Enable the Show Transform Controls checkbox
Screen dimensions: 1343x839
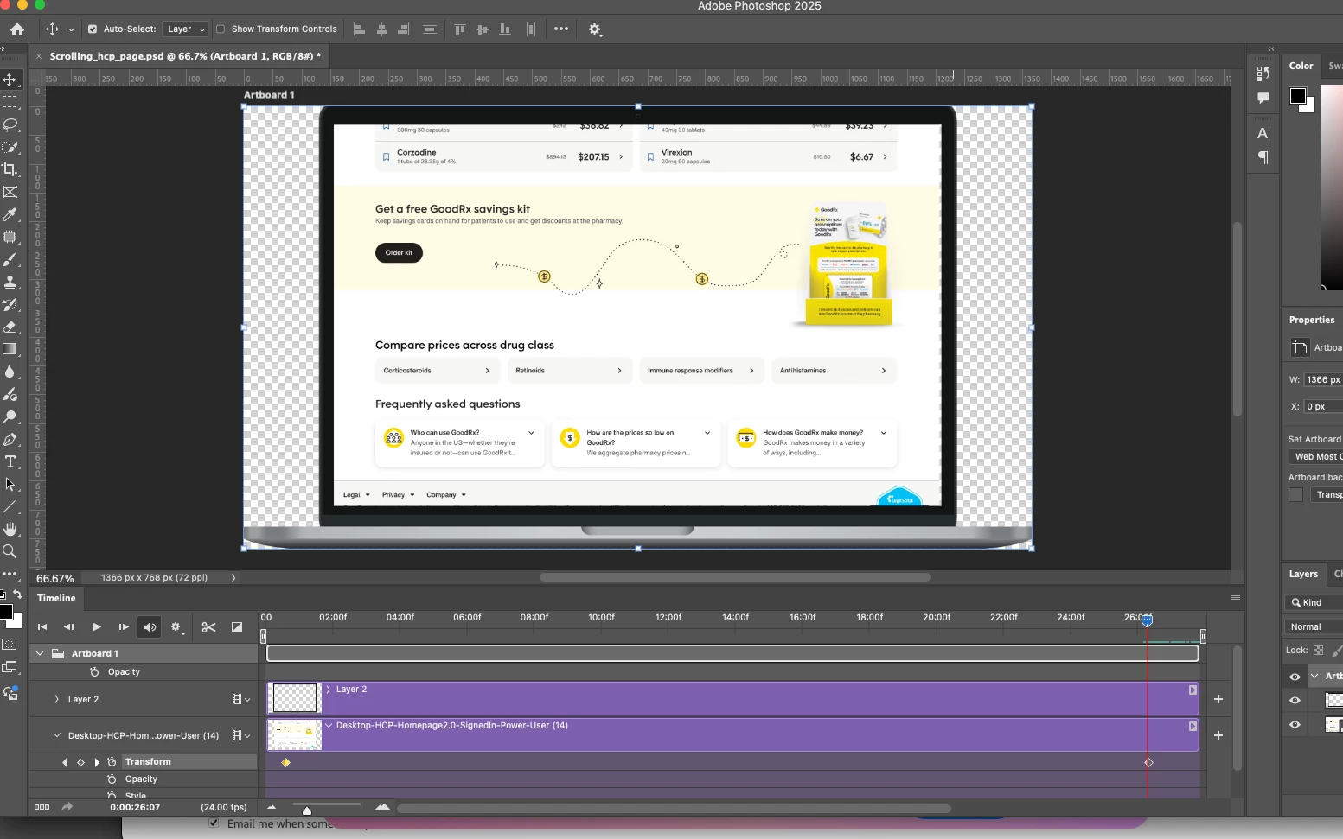coord(221,29)
